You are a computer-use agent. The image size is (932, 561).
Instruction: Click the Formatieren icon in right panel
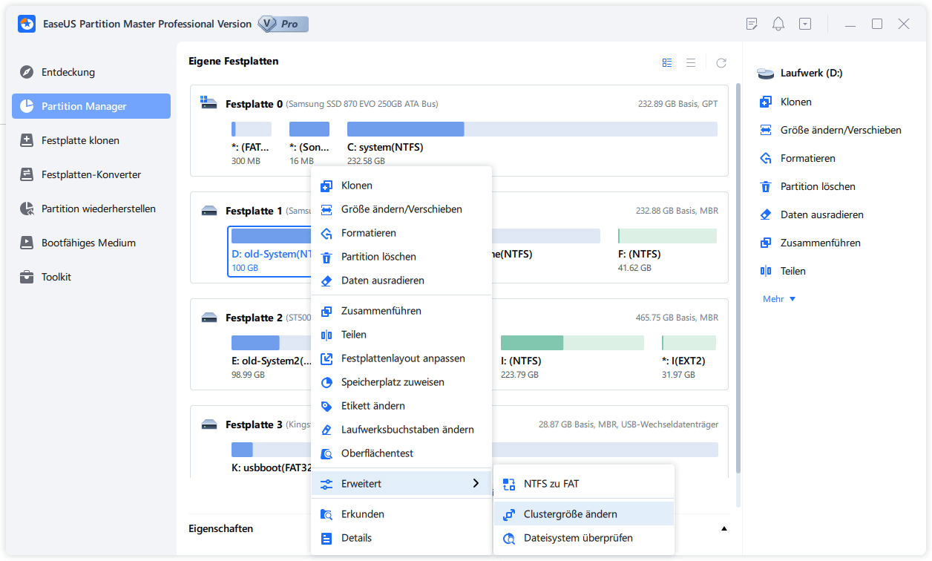point(766,158)
